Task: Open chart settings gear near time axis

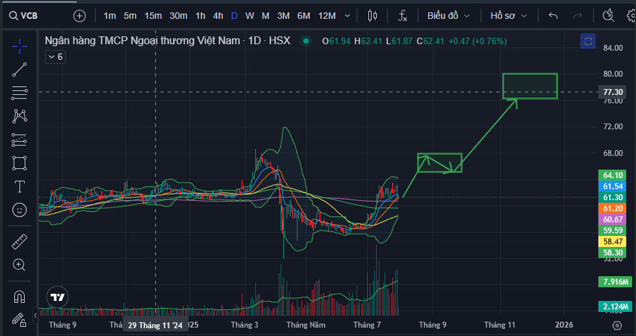Action: click(617, 325)
